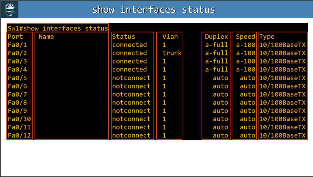Click the Vlan column header

[x=170, y=37]
